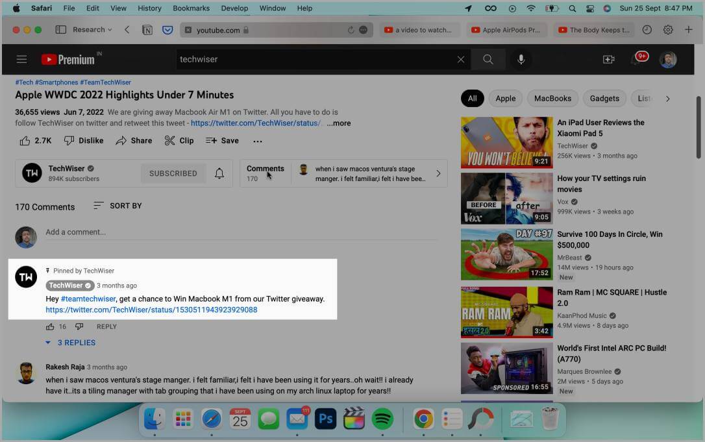Viewport: 705px width, 442px height.
Task: Select the MacBooks filter chip
Action: click(x=552, y=99)
